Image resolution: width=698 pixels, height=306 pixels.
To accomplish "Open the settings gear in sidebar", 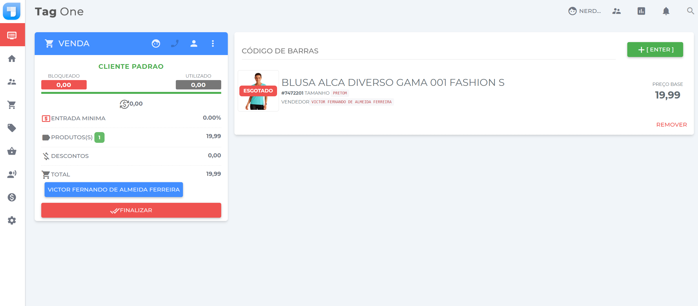I will (12, 220).
